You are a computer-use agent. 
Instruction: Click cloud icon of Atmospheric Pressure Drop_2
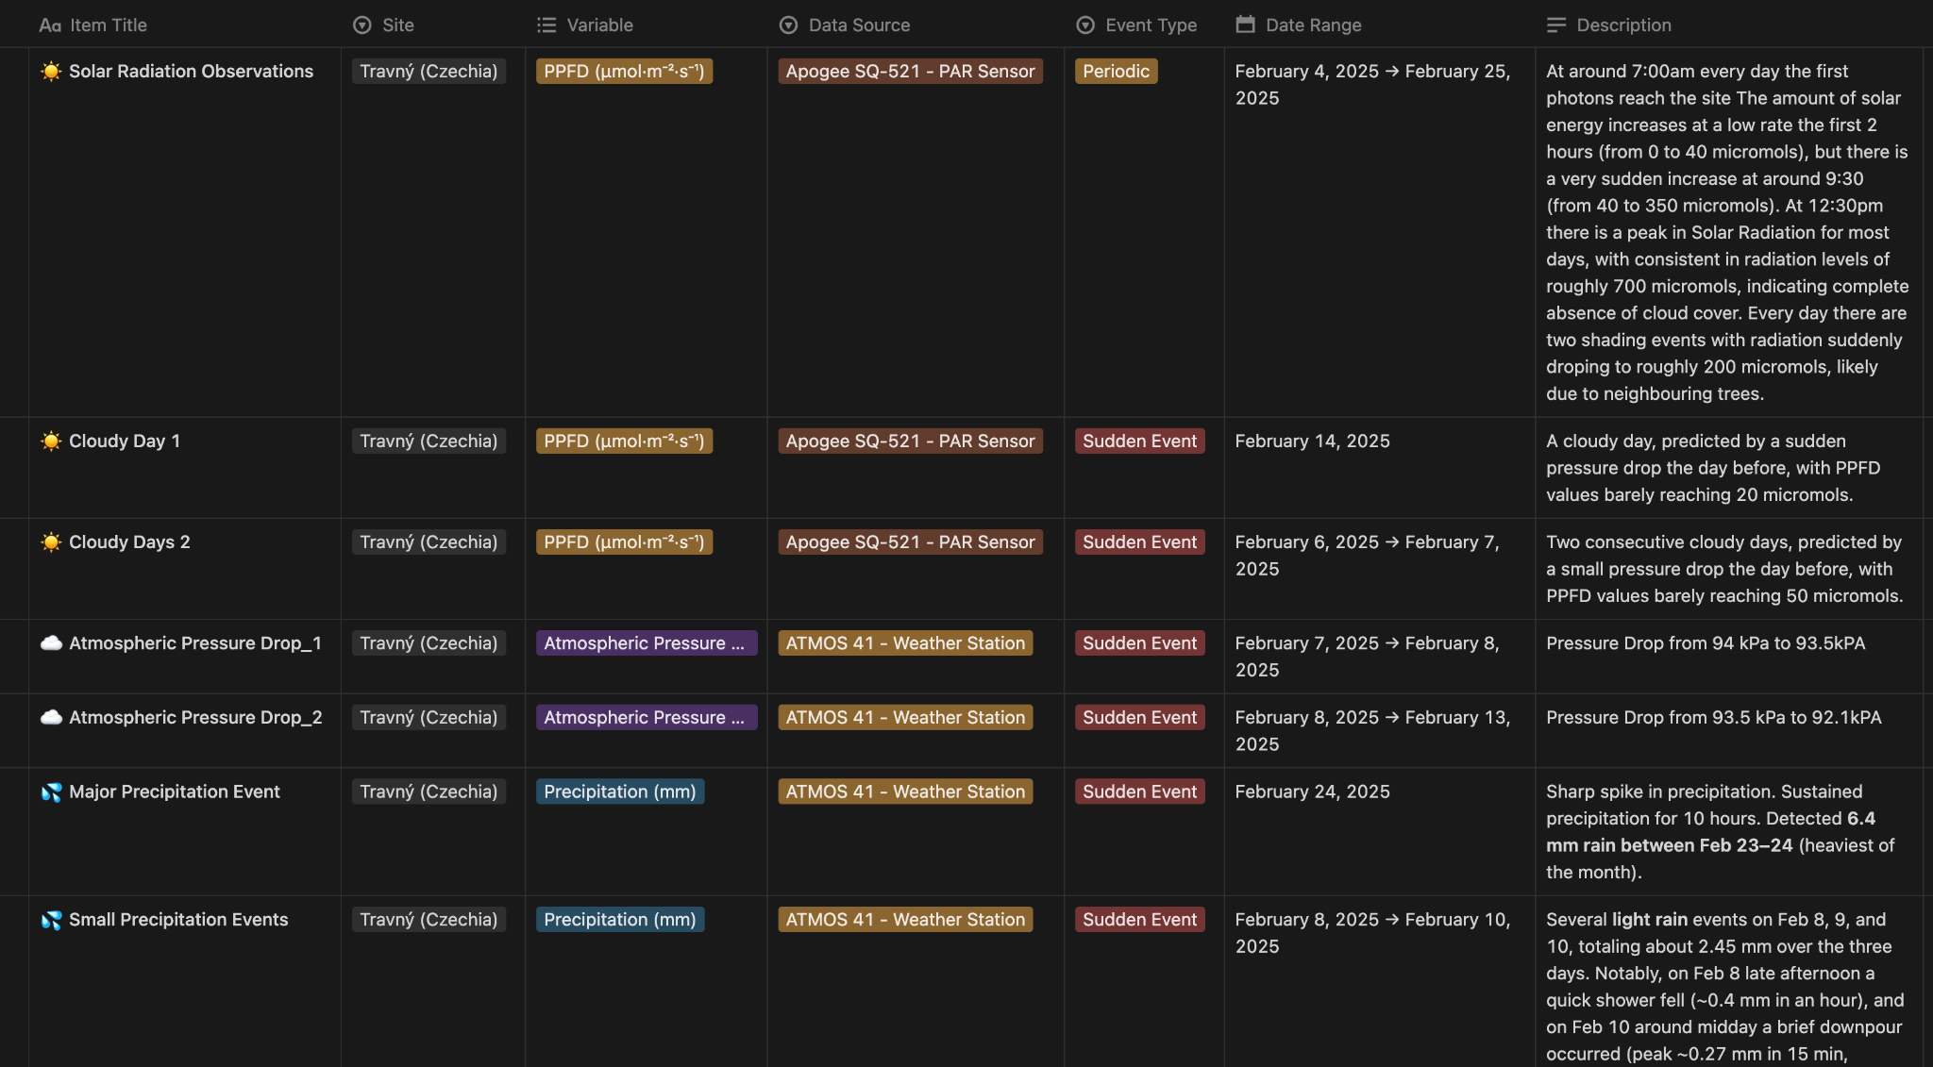51,718
